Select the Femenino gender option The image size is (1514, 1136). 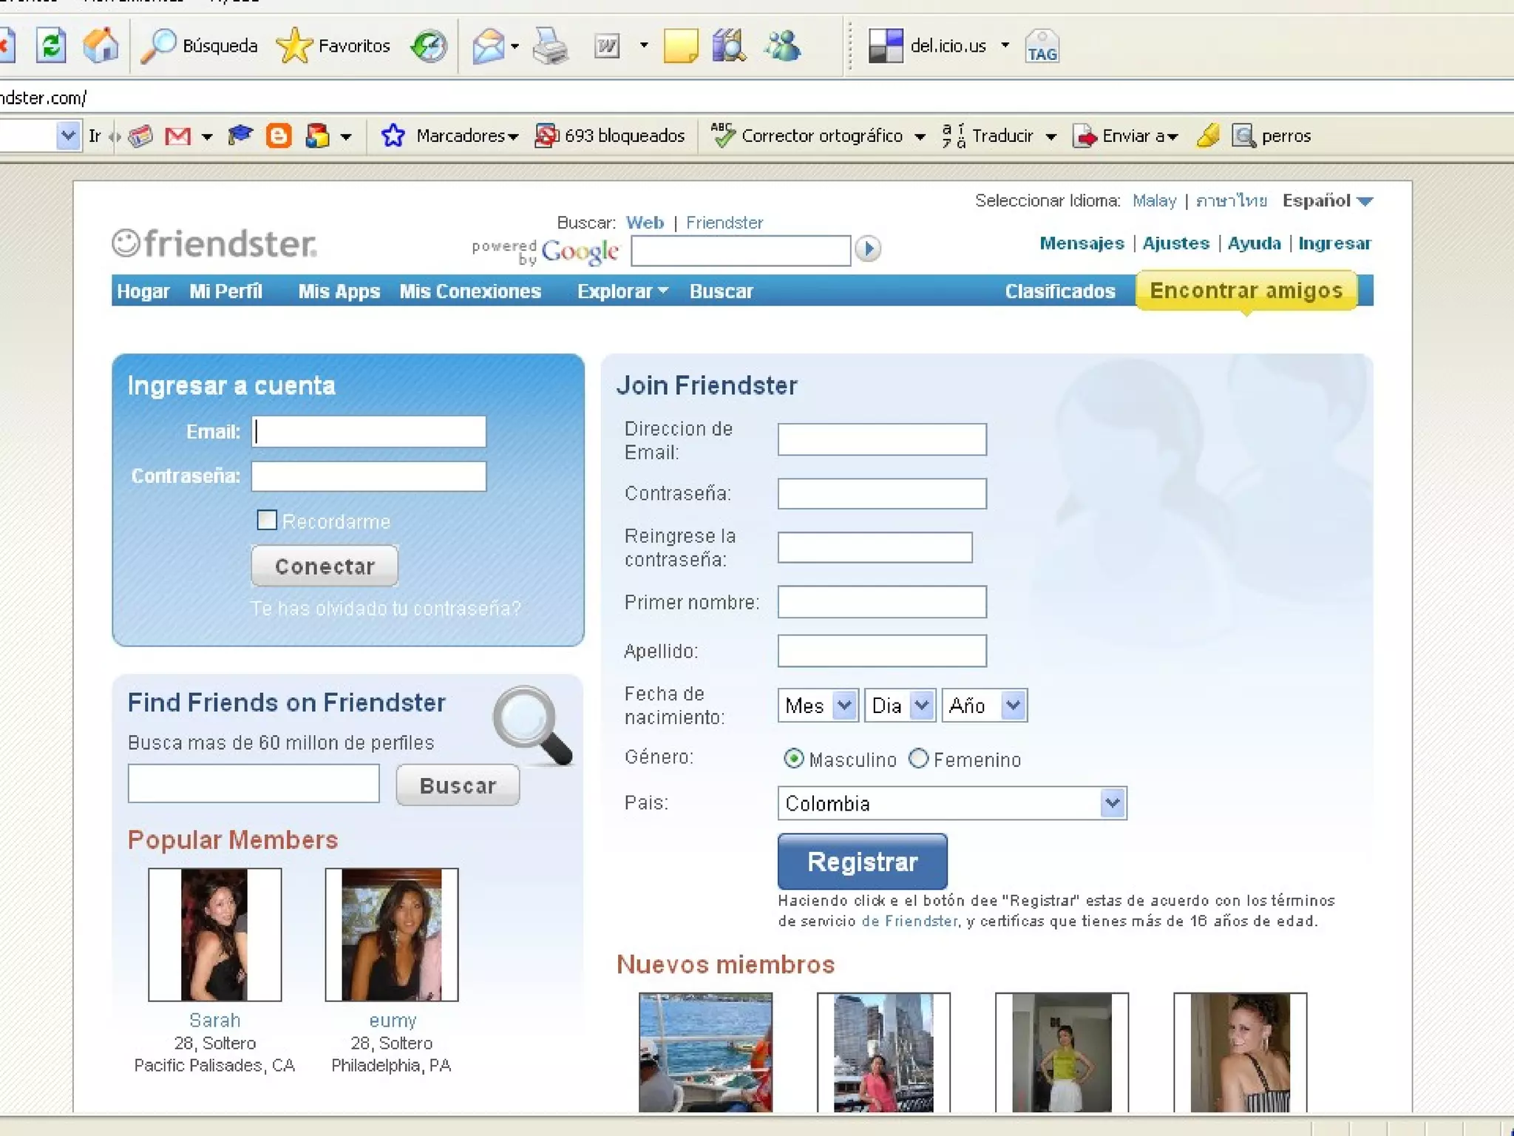click(x=918, y=759)
